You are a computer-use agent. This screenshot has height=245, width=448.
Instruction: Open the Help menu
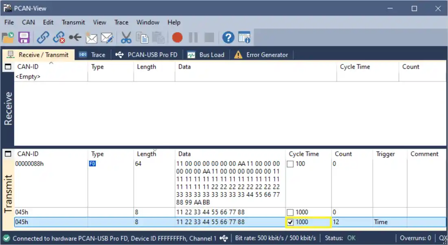(174, 22)
